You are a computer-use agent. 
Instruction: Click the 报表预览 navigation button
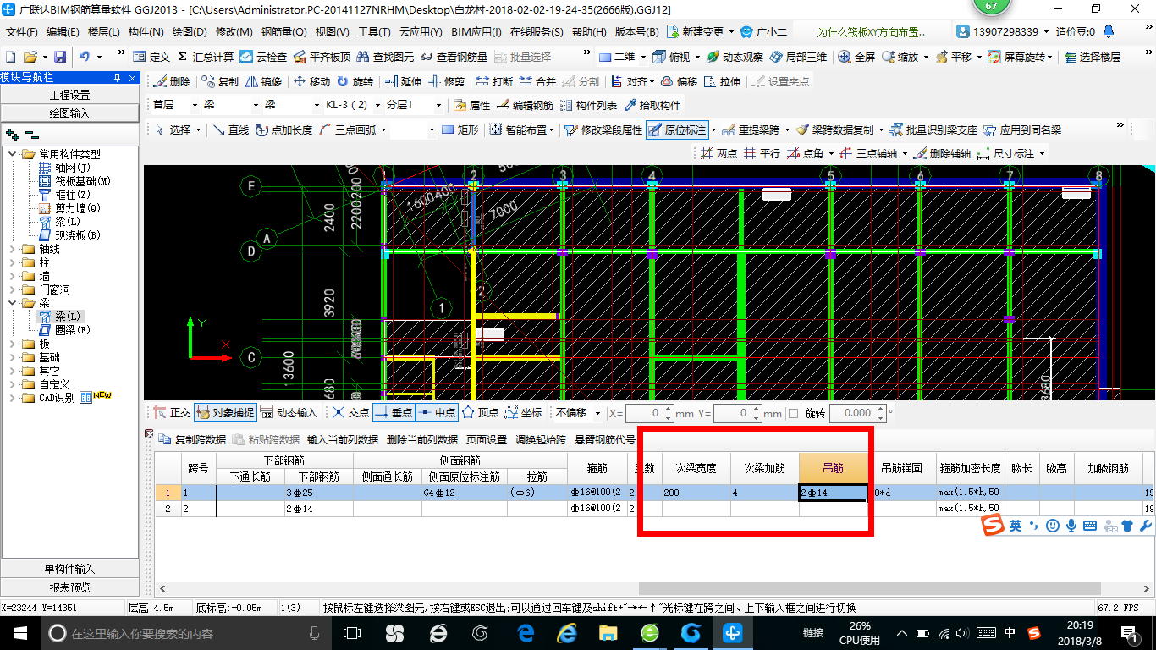coord(69,587)
